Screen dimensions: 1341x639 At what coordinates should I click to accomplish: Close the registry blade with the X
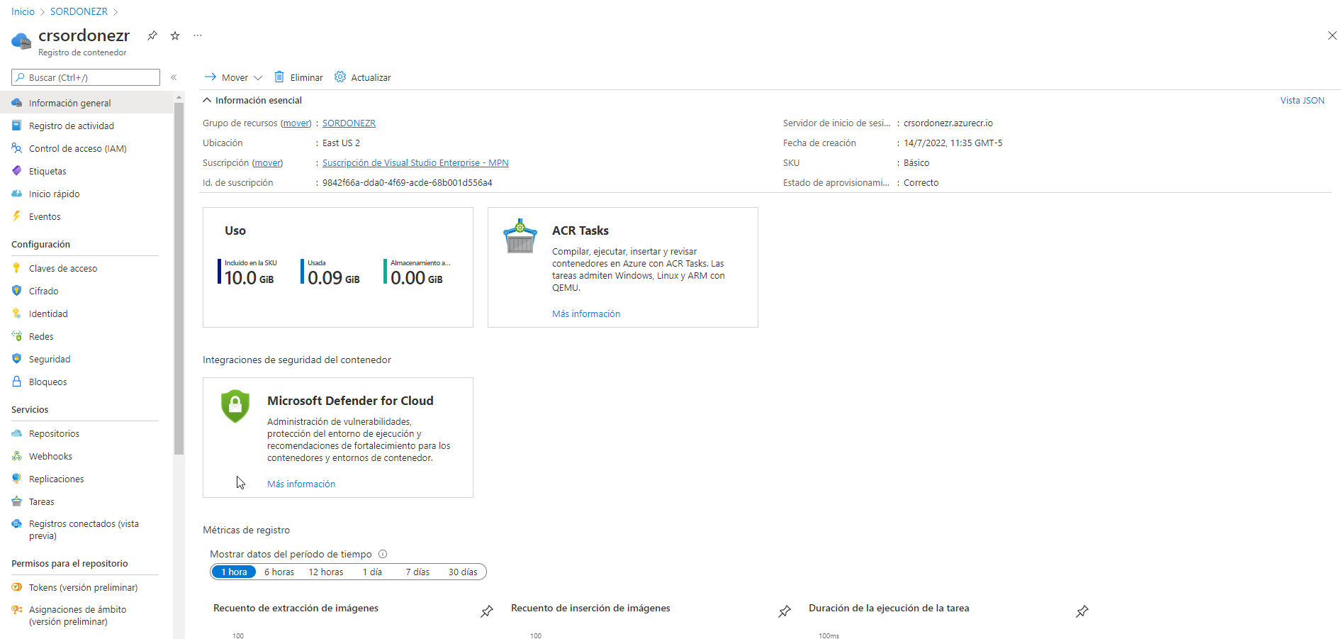(x=1332, y=35)
